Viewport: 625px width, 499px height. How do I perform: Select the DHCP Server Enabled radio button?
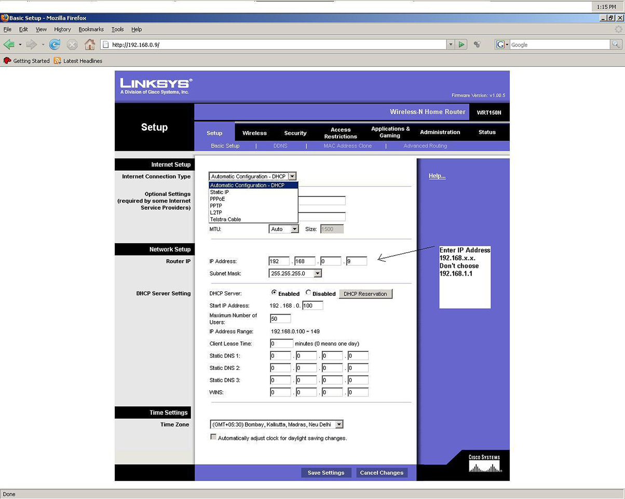click(x=274, y=293)
